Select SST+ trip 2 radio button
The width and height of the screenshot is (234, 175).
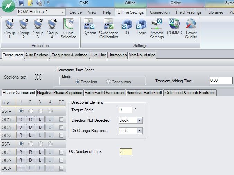tap(31, 111)
